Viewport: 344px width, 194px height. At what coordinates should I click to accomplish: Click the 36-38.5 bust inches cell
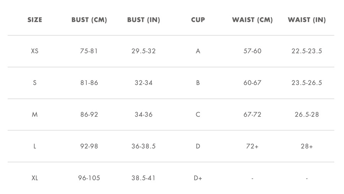pyautogui.click(x=143, y=146)
